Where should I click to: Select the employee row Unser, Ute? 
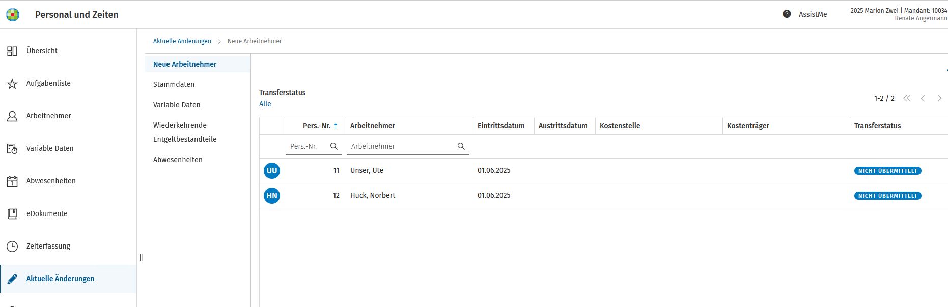(604, 171)
